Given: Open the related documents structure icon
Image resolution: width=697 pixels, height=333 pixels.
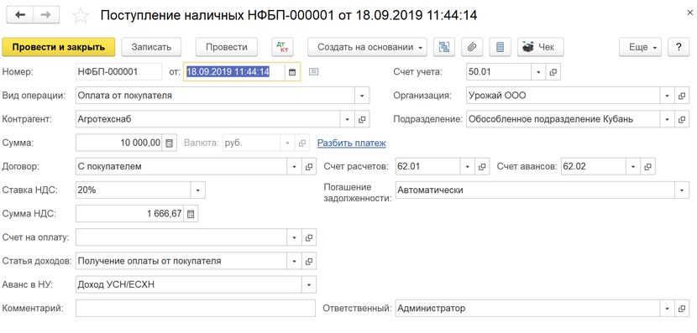Looking at the screenshot, I should (444, 47).
